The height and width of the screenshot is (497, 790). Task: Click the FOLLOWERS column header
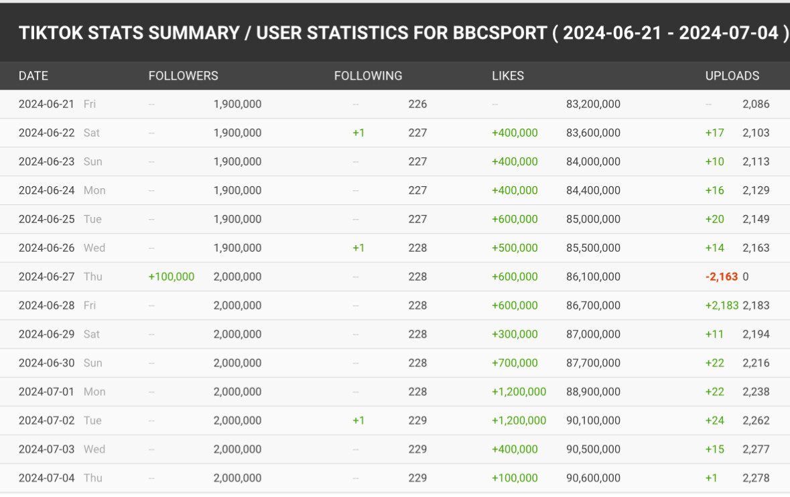pyautogui.click(x=183, y=76)
